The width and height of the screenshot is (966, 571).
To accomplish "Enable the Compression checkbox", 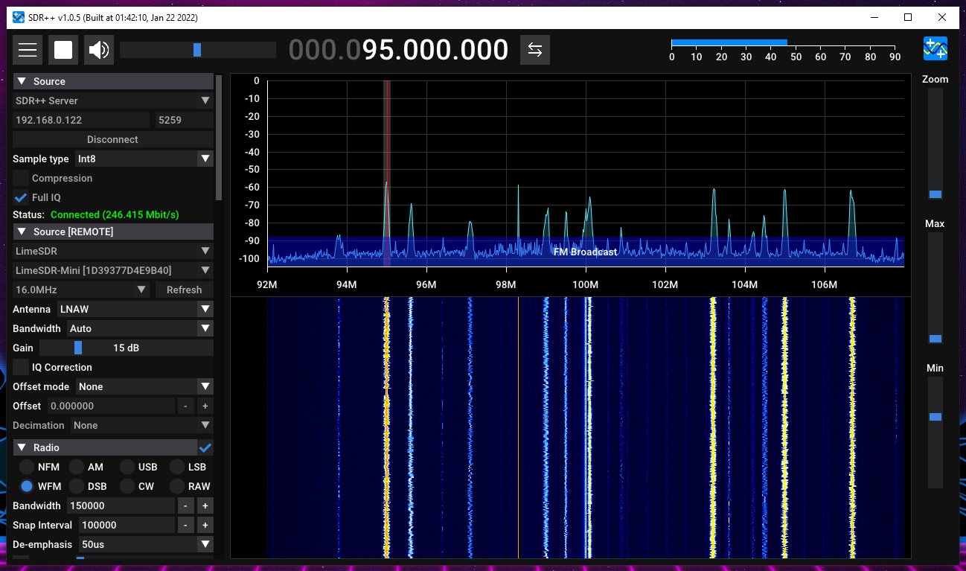I will [21, 178].
